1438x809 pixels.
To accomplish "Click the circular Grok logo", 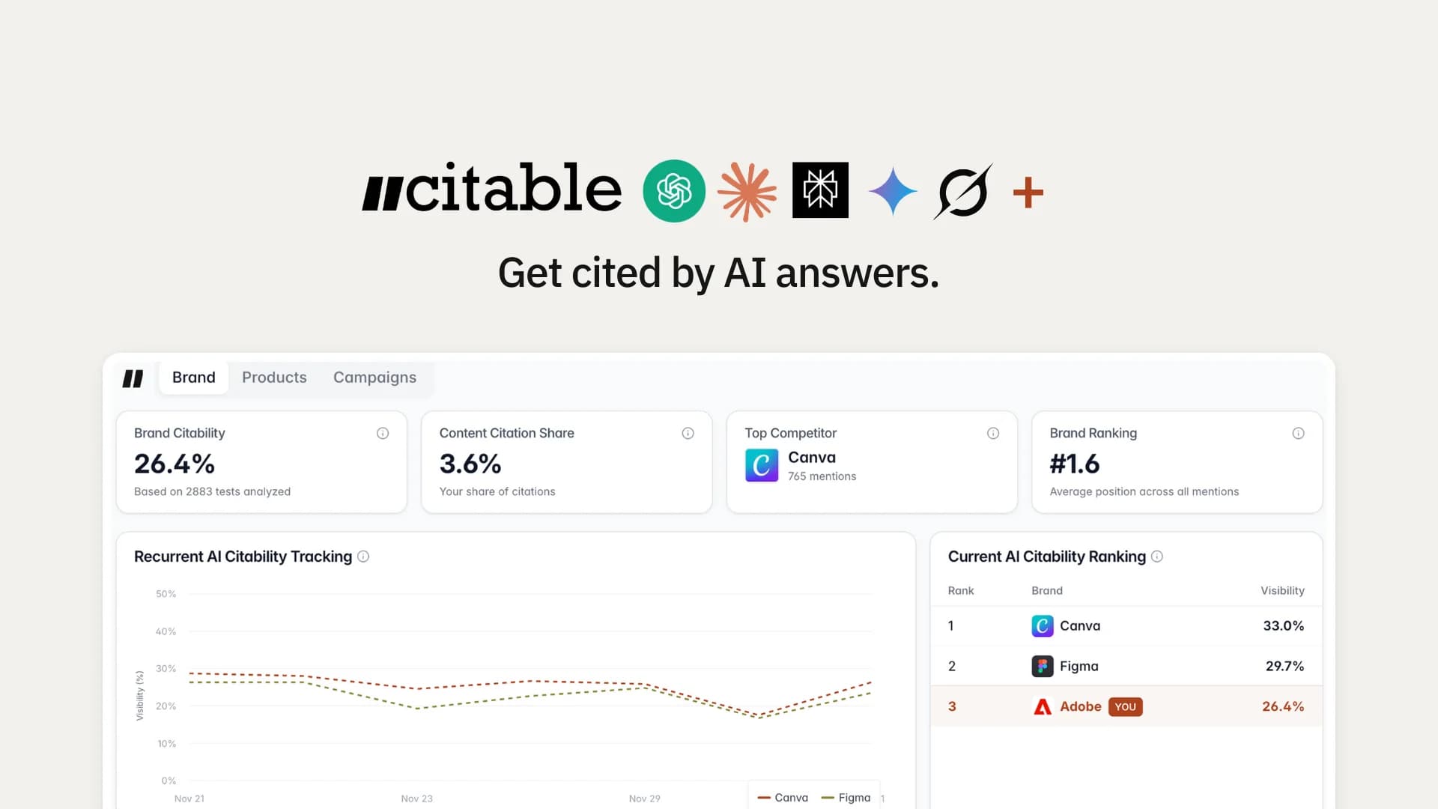I will tap(962, 190).
